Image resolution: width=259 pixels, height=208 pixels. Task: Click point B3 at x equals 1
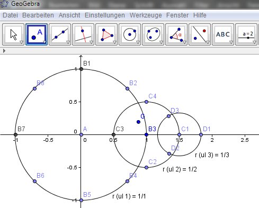pos(146,134)
